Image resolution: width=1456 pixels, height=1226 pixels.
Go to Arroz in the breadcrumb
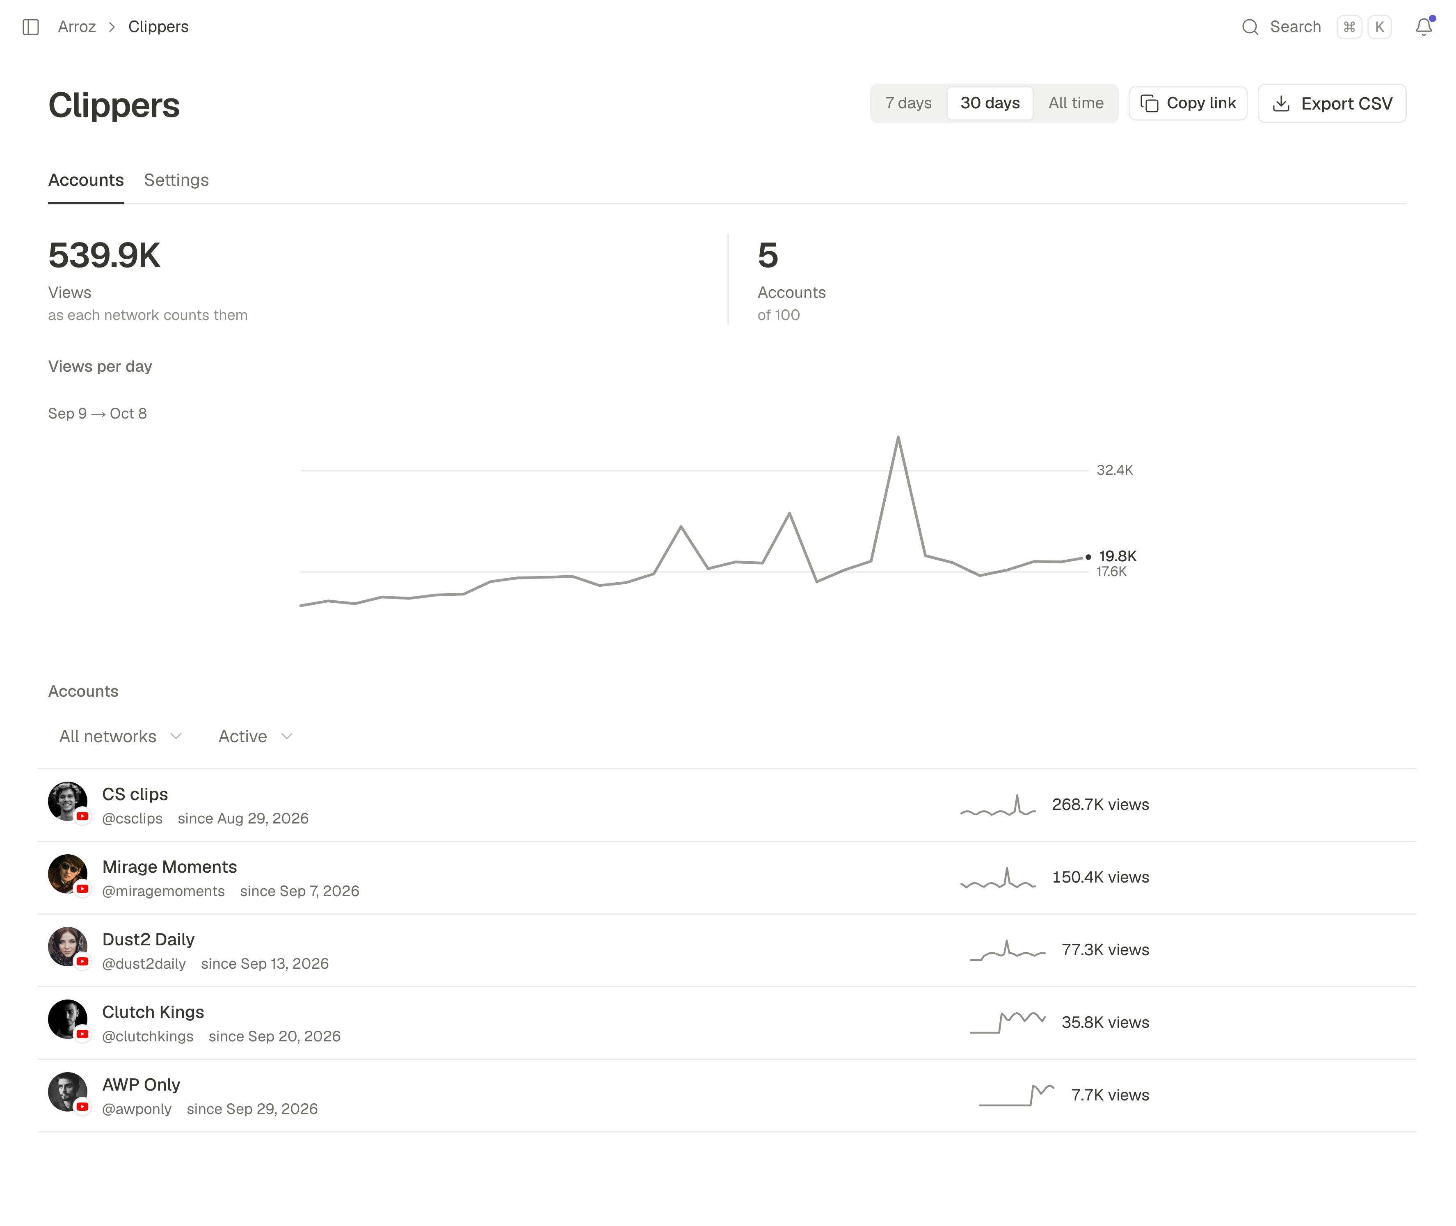76,27
